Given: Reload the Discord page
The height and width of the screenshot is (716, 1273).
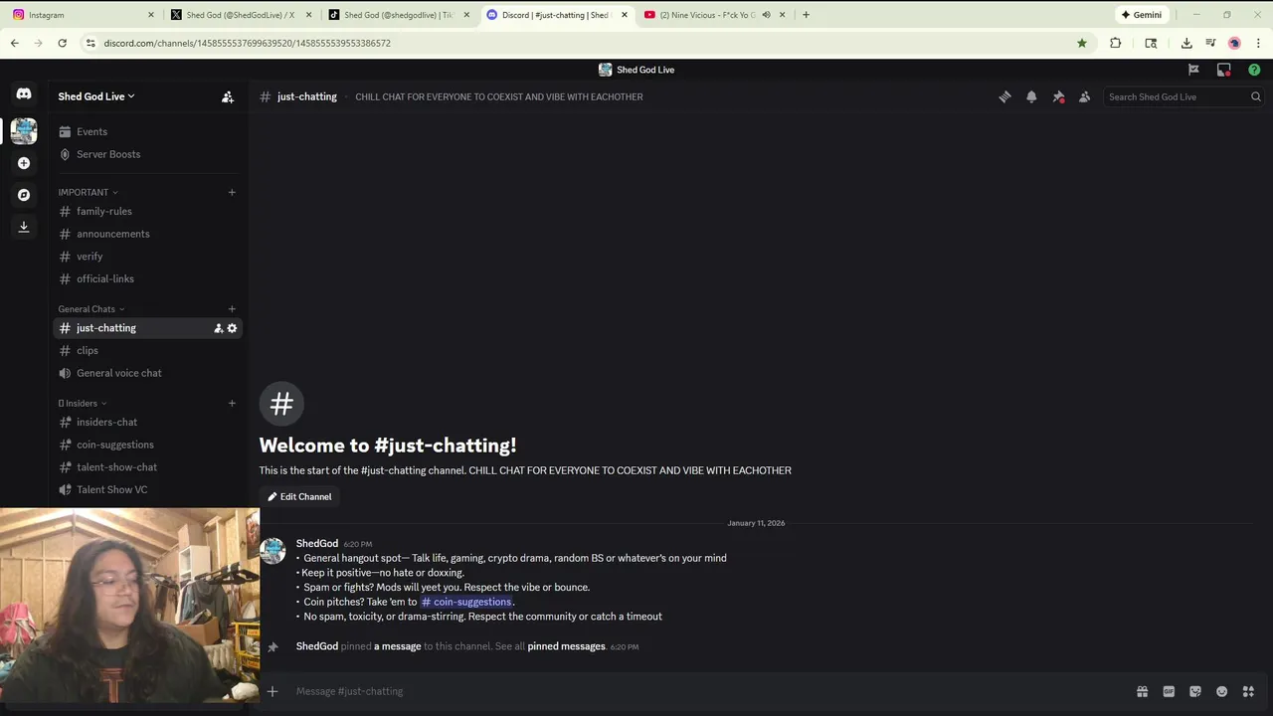Looking at the screenshot, I should point(62,43).
